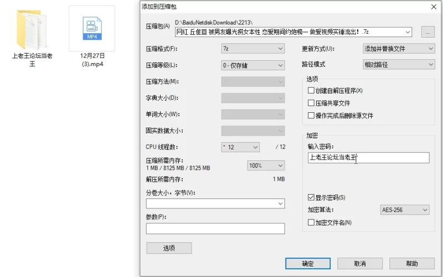Open help with the 帮助 button
This screenshot has width=443, height=277.
[412, 264]
